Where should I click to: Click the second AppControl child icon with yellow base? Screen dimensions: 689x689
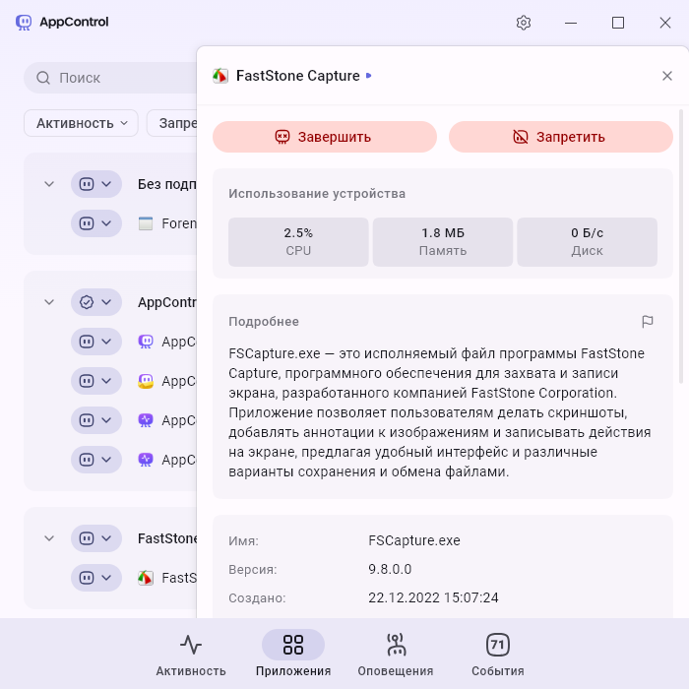[146, 381]
